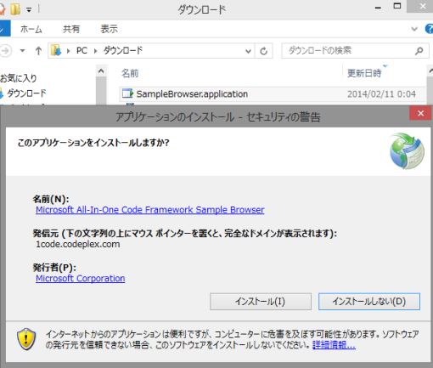Refresh the ダウンロード folder
433x368 pixels.
(264, 51)
